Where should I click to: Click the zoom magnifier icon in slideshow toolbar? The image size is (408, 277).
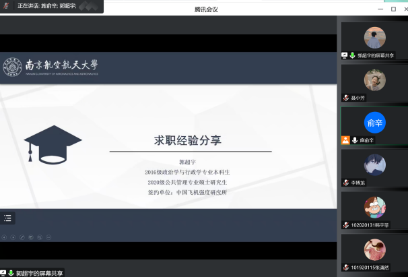[40, 237]
